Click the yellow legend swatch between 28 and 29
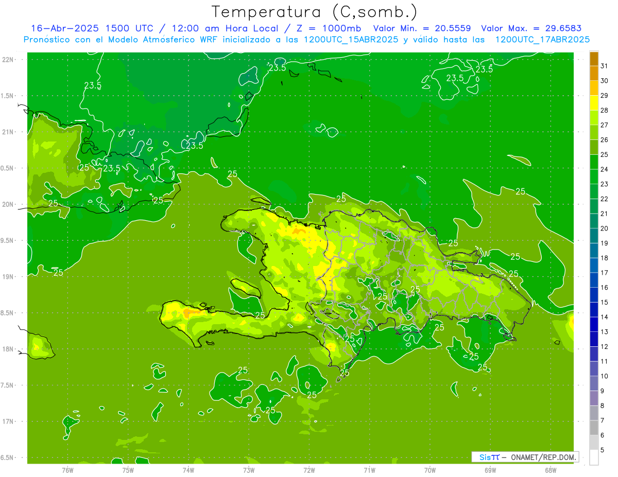 594,103
